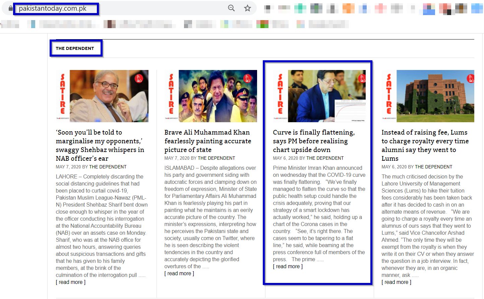484x299 pixels.
Task: Open 'Curve is finally flattening' headline
Action: pos(314,141)
